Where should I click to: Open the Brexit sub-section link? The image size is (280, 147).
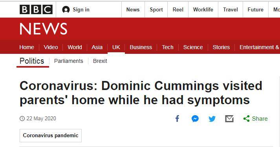(x=100, y=61)
